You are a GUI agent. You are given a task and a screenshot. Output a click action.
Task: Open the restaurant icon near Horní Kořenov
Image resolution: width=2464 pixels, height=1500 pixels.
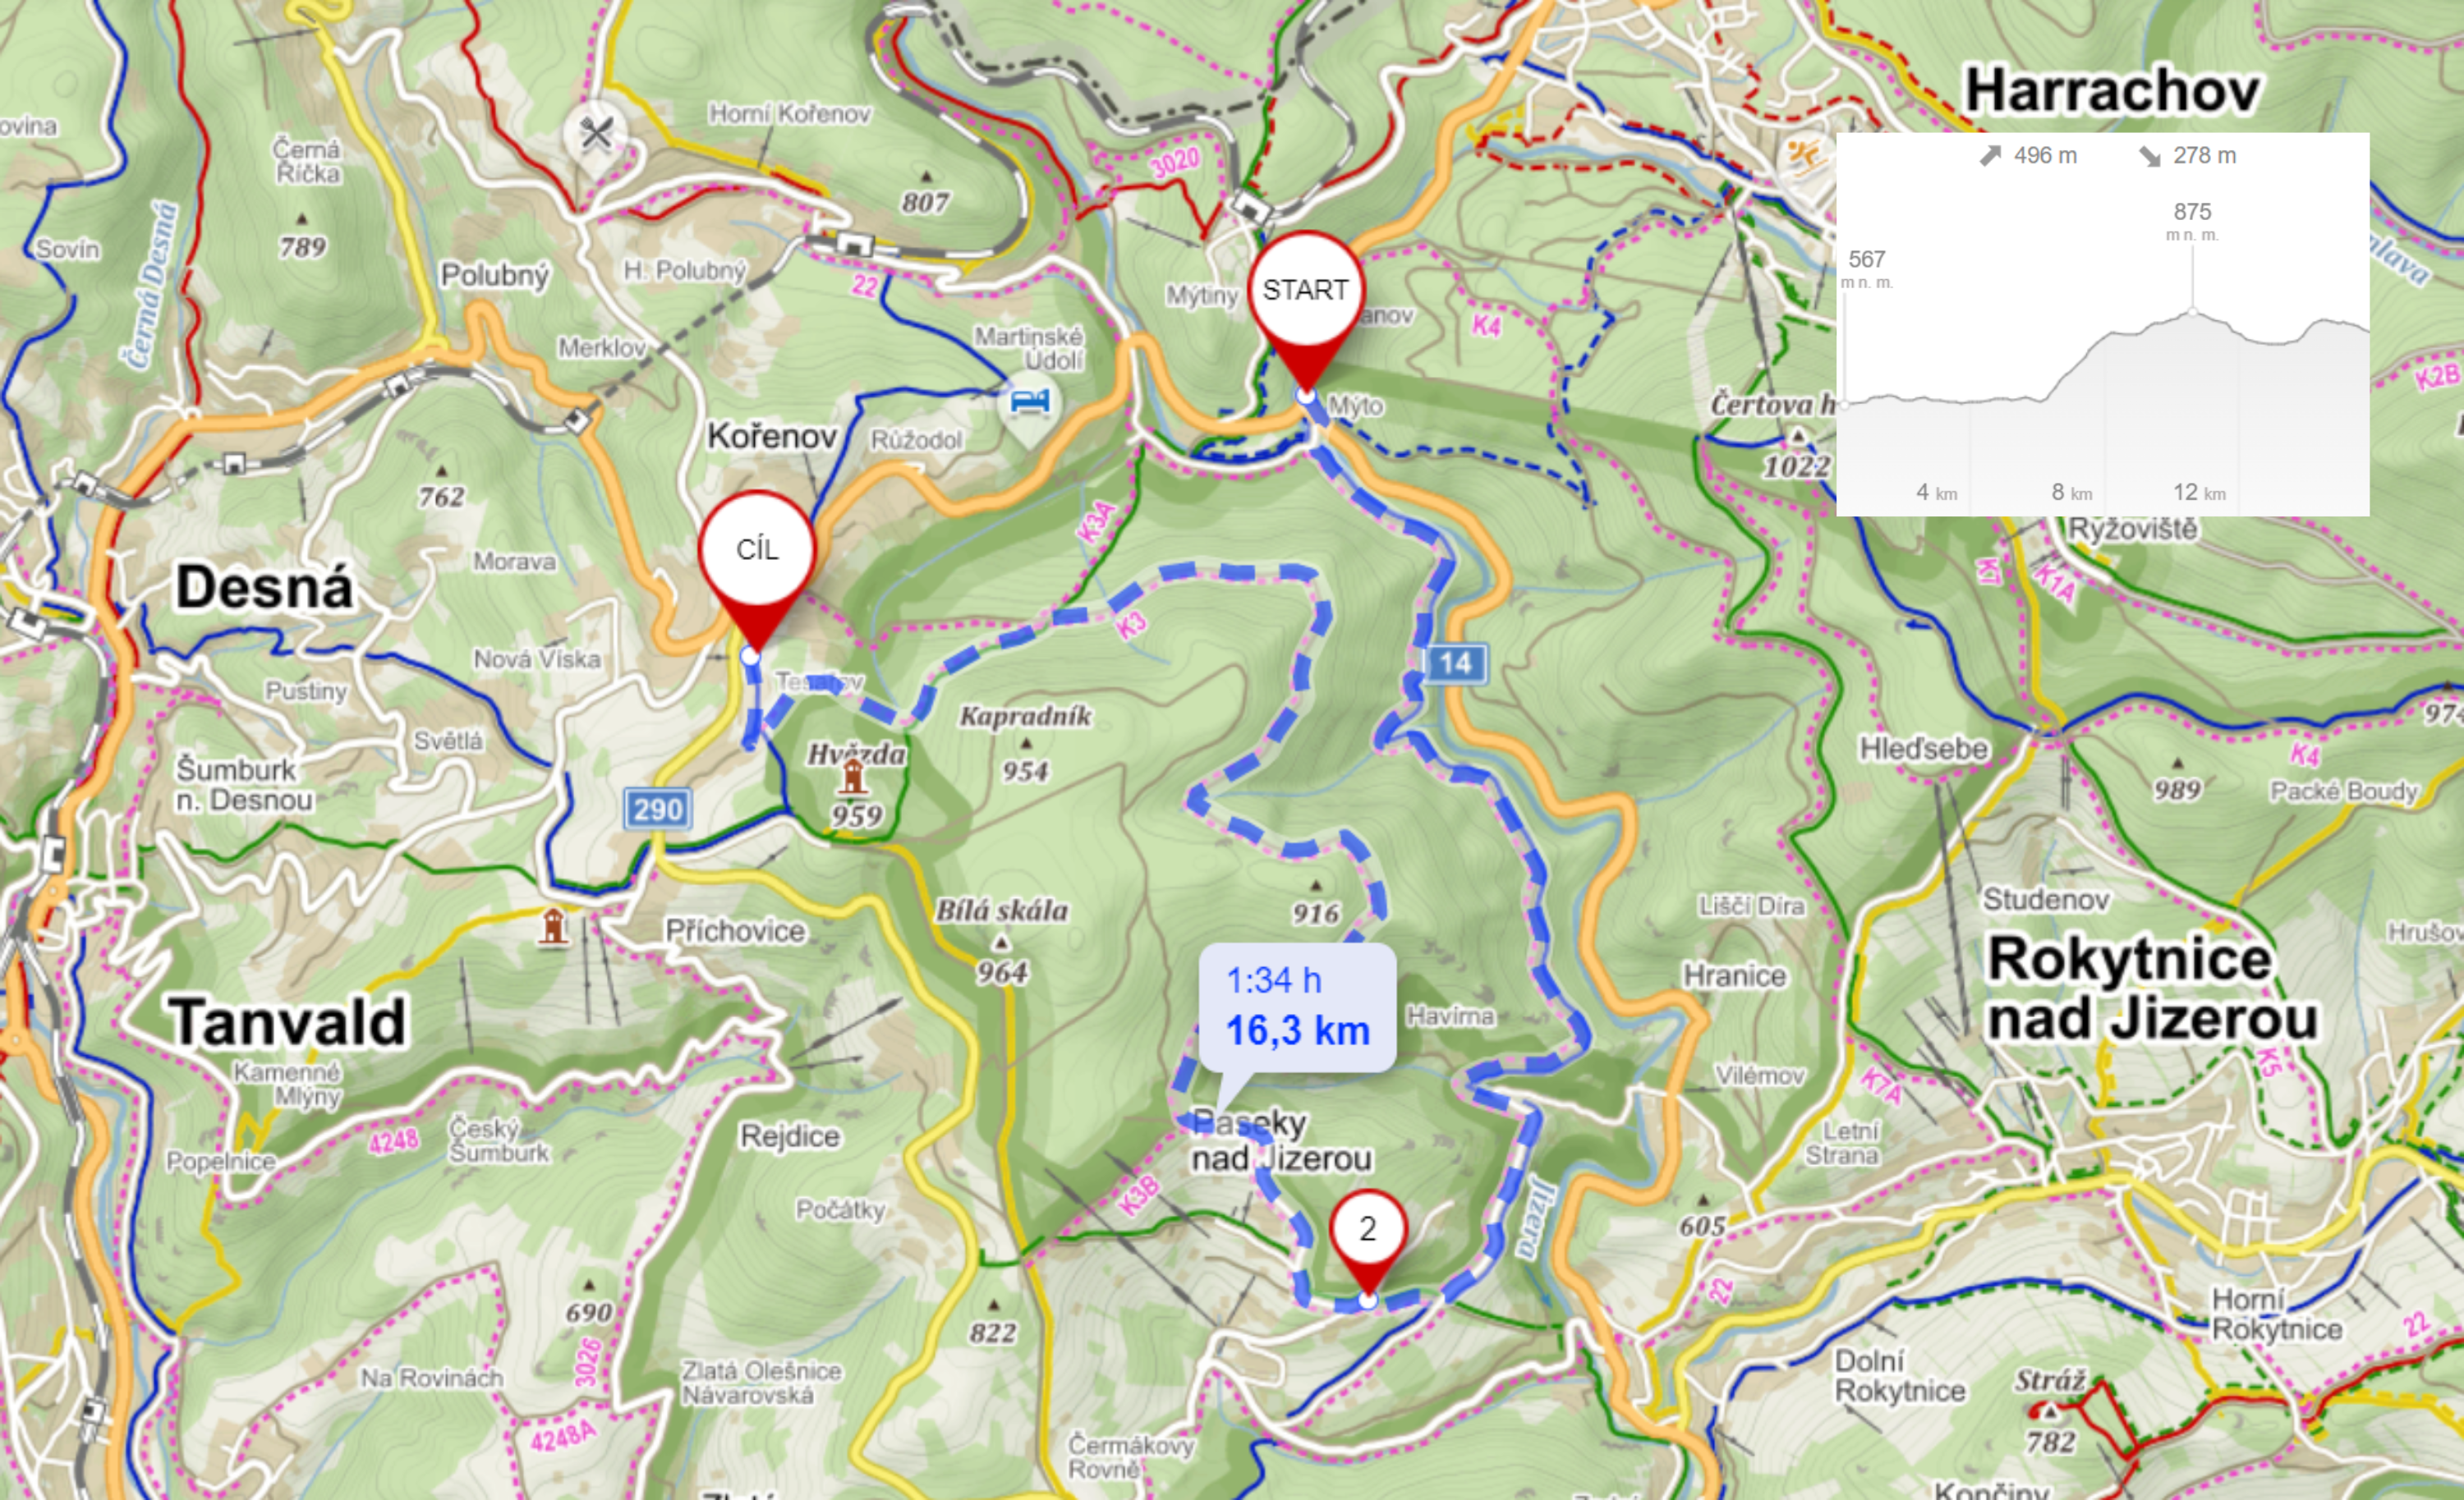(596, 132)
